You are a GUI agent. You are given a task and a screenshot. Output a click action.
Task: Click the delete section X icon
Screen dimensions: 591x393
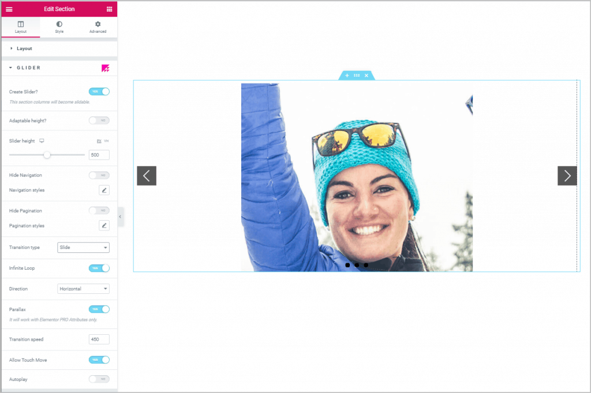[x=366, y=75]
